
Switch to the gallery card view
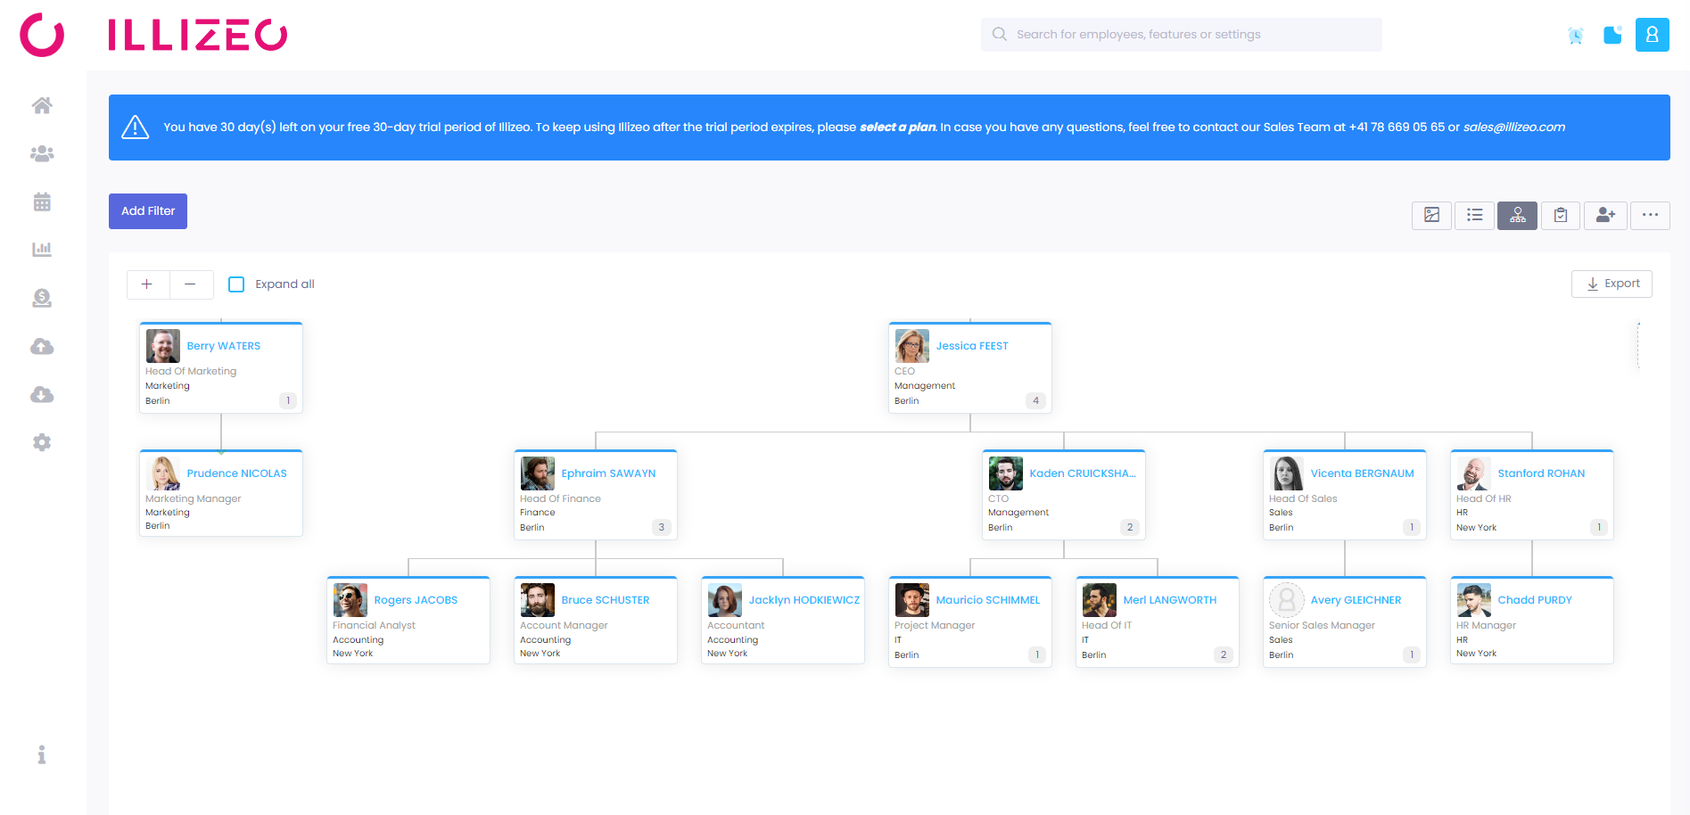coord(1431,215)
